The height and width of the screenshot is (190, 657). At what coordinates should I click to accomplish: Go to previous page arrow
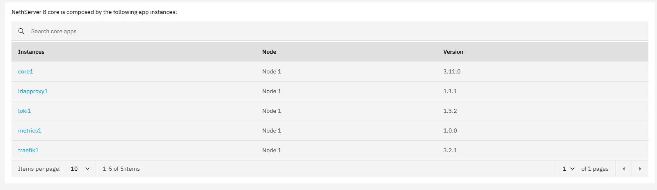click(623, 169)
